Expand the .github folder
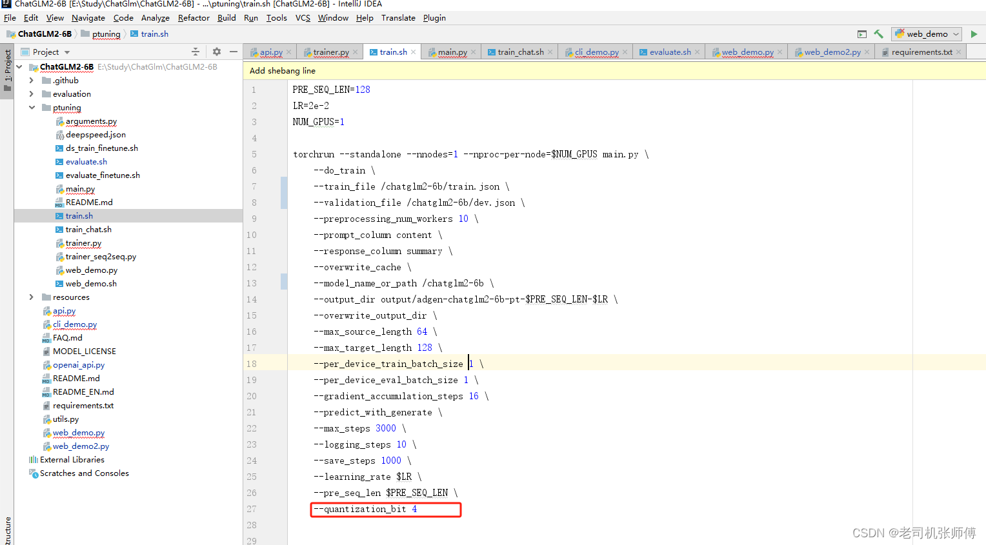Image resolution: width=986 pixels, height=545 pixels. coord(31,81)
